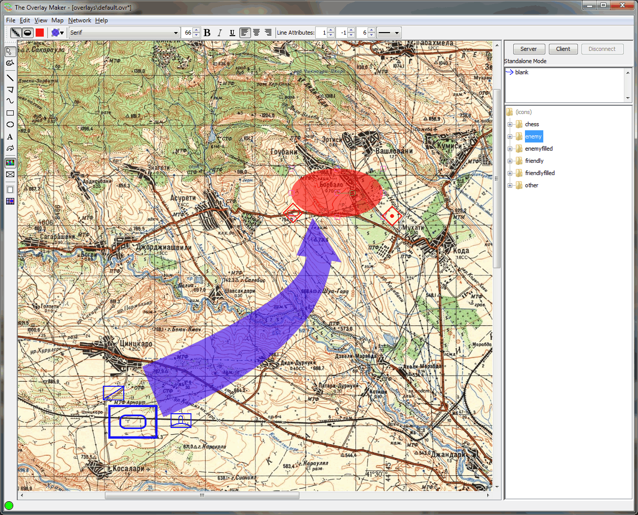638x515 pixels.
Task: Select the rectangle drawing tool
Action: (10, 113)
